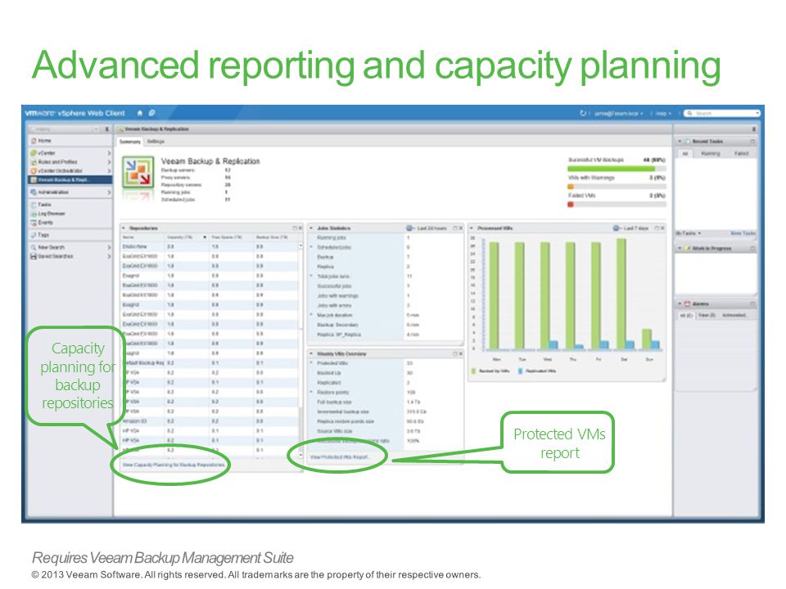Click Replicated VMs legend swatch
Viewport: 786px width, 589px height.
(x=521, y=371)
